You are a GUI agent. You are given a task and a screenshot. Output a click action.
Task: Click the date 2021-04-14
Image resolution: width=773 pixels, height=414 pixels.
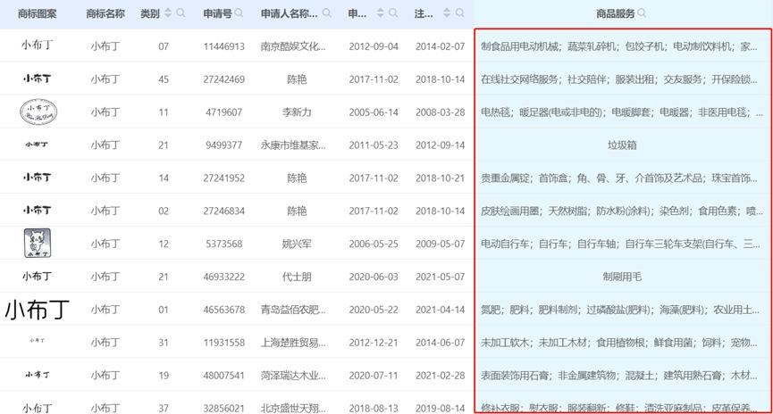[440, 310]
